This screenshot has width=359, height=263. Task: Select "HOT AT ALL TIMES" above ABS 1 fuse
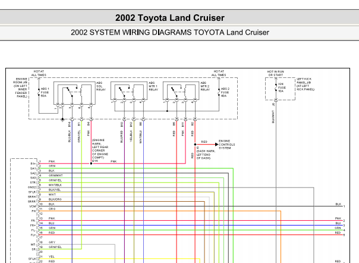point(39,73)
